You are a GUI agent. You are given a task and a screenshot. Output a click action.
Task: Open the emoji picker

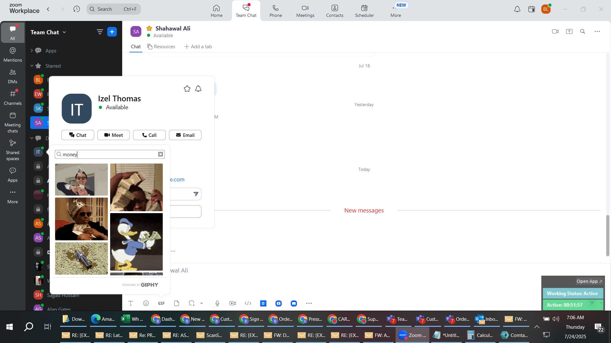tap(146, 303)
